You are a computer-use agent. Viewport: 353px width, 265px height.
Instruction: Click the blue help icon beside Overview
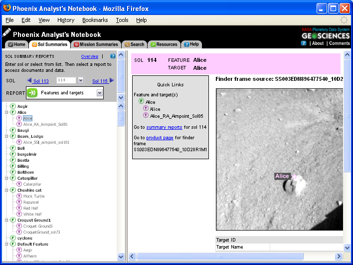(x=113, y=56)
